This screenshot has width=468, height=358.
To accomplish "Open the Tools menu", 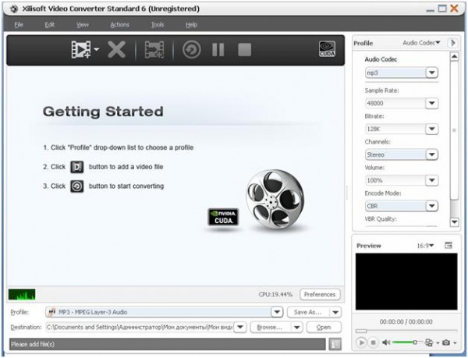I will 158,25.
